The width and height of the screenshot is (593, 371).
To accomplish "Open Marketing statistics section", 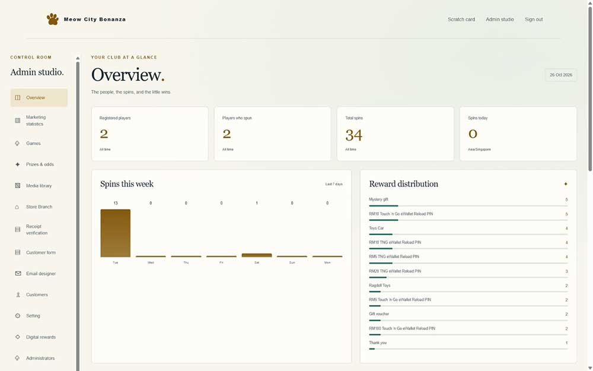I will click(x=39, y=121).
